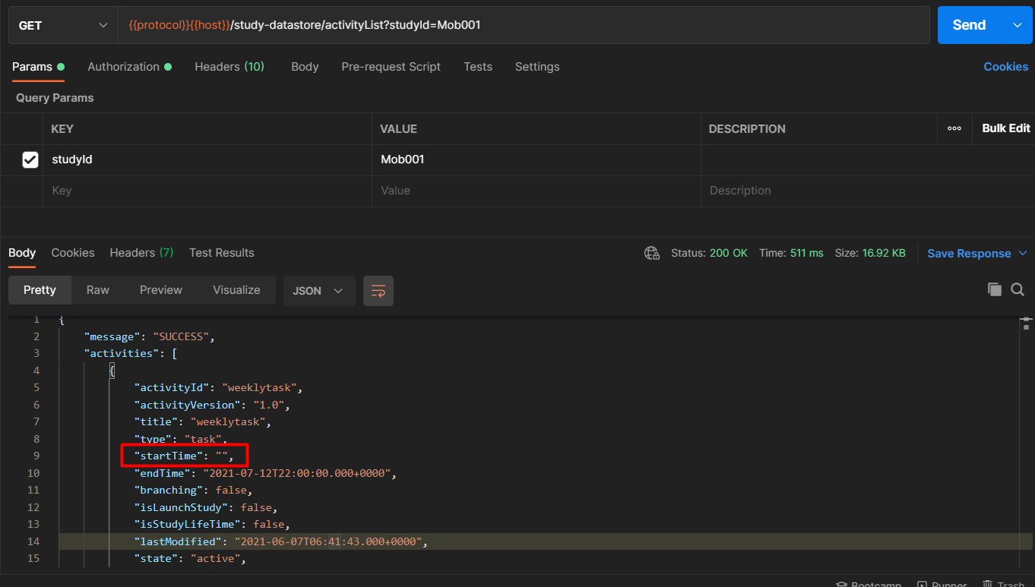1035x587 pixels.
Task: Toggle line wrapping for the response body
Action: point(378,290)
